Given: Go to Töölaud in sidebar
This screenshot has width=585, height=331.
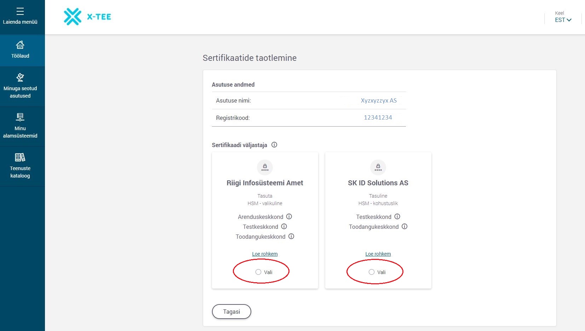Looking at the screenshot, I should tap(20, 50).
